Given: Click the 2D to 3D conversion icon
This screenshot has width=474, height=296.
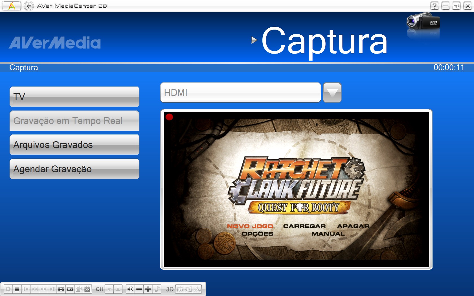Looking at the screenshot, I should [188, 289].
